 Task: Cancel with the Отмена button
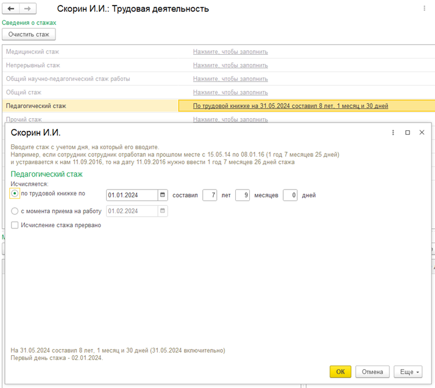(x=372, y=372)
